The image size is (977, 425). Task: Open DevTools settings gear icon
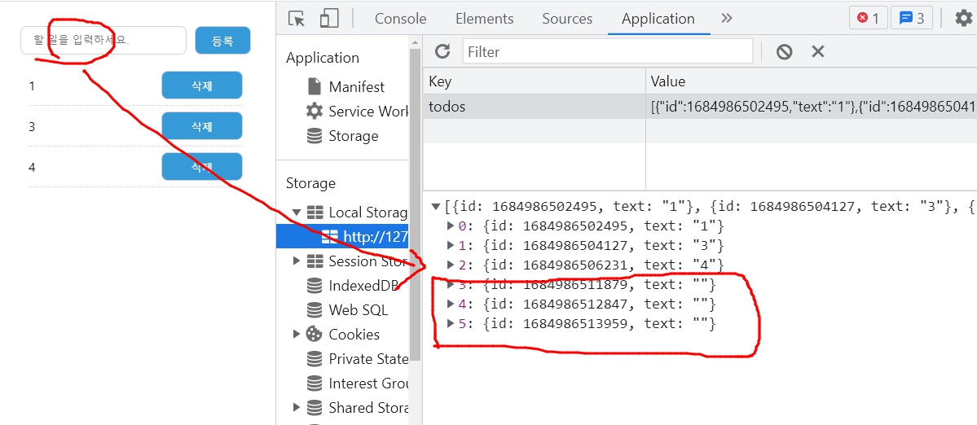963,18
